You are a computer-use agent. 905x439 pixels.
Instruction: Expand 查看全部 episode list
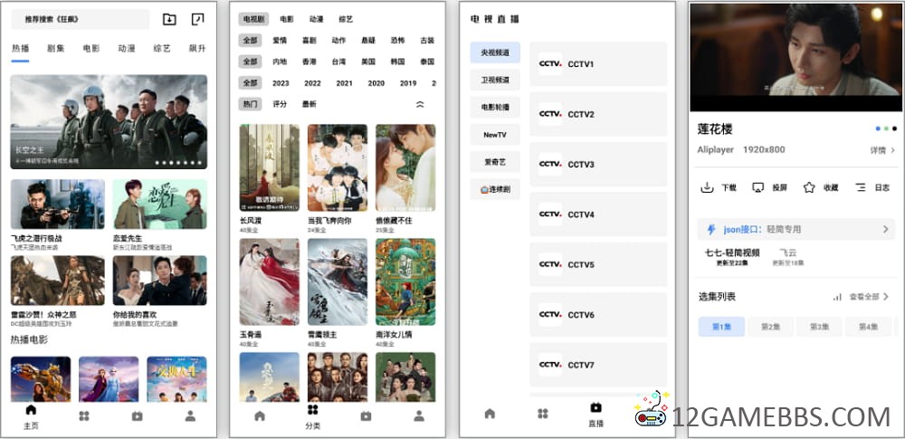(x=869, y=297)
